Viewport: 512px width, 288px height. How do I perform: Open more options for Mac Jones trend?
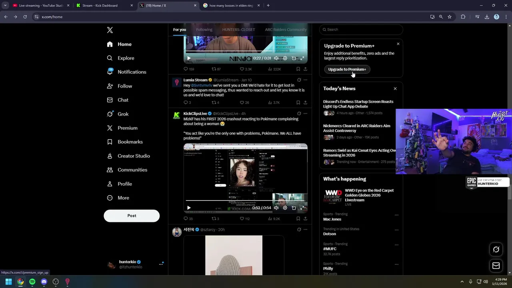397,215
